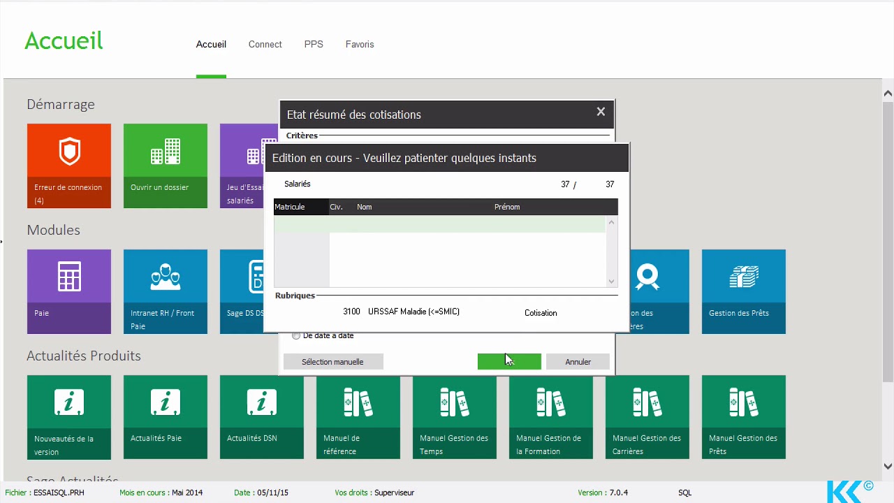Click the Fichier ESSAISQL.PRH status entry

[x=45, y=493]
